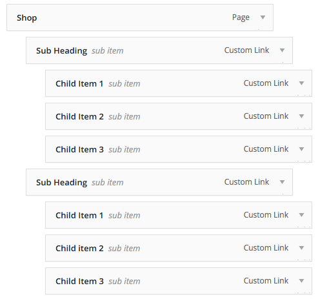Open settings arrow on the first Sub Heading
The height and width of the screenshot is (299, 318).
click(x=282, y=50)
